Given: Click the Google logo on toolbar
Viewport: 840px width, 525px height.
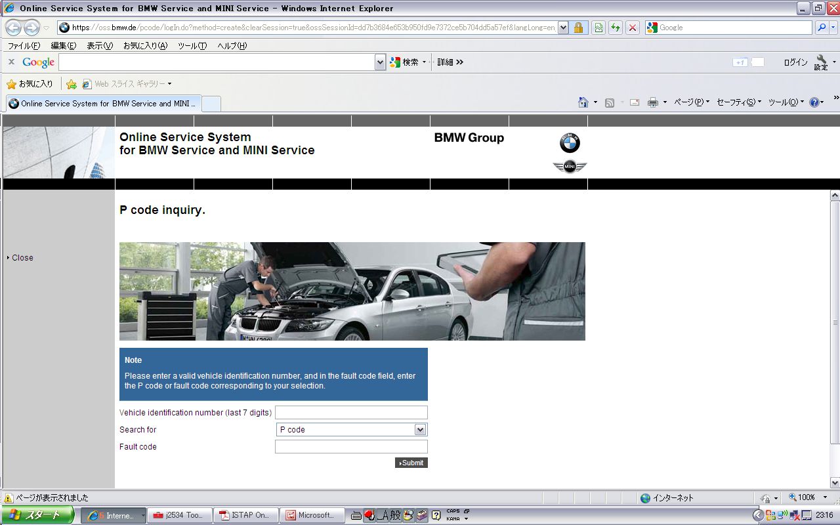Looking at the screenshot, I should (x=38, y=62).
